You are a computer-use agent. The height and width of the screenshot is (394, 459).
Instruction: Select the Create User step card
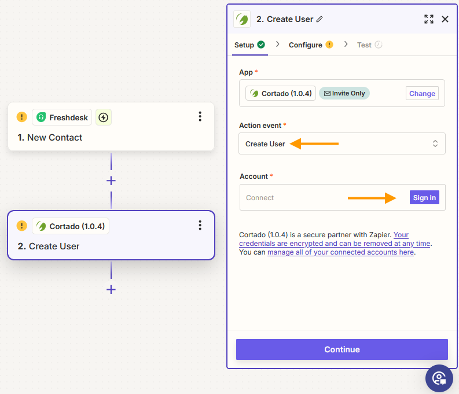[111, 235]
